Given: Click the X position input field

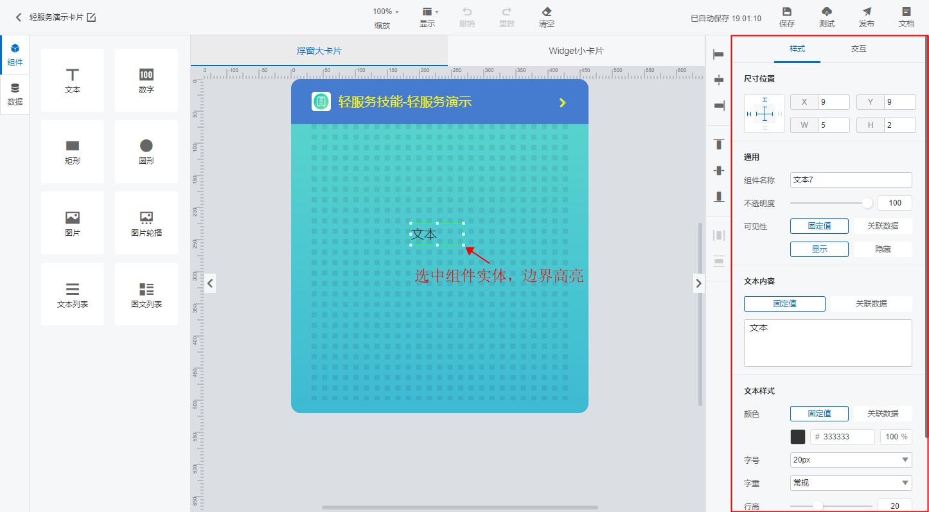Looking at the screenshot, I should 834,102.
